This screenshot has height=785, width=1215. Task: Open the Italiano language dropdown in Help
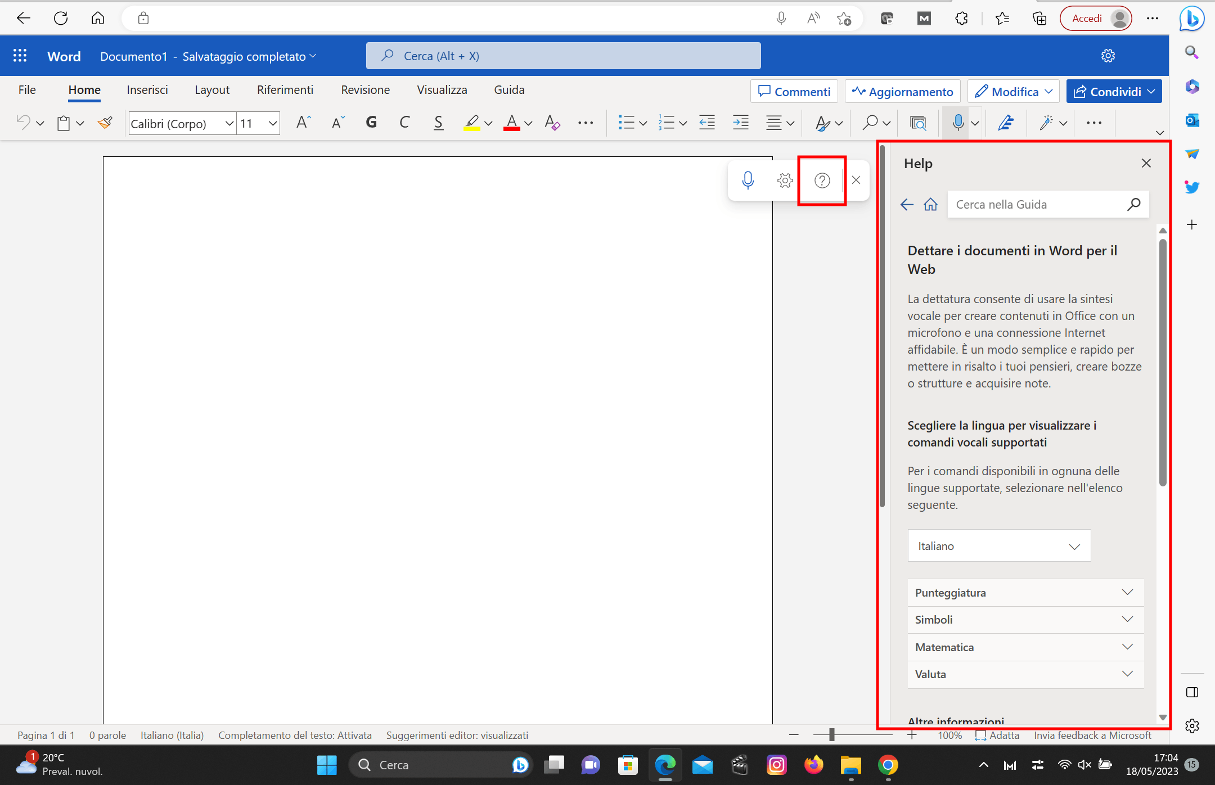click(998, 545)
